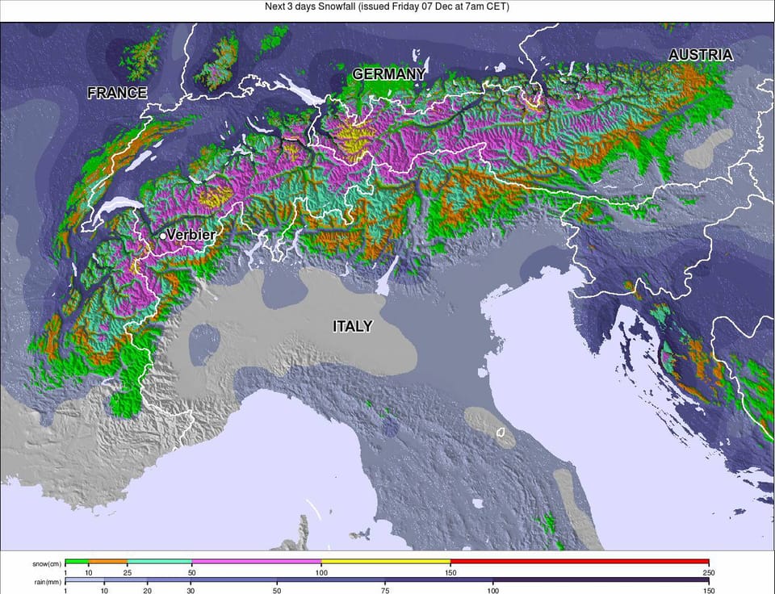The height and width of the screenshot is (594, 775).
Task: Click the 50-75 mm rain legend segment
Action: 331,580
